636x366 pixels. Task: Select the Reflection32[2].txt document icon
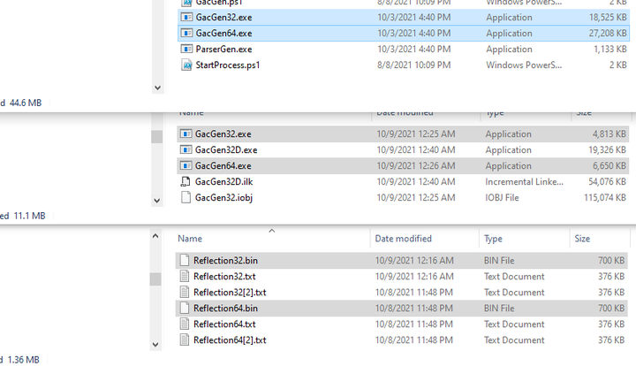click(x=185, y=293)
